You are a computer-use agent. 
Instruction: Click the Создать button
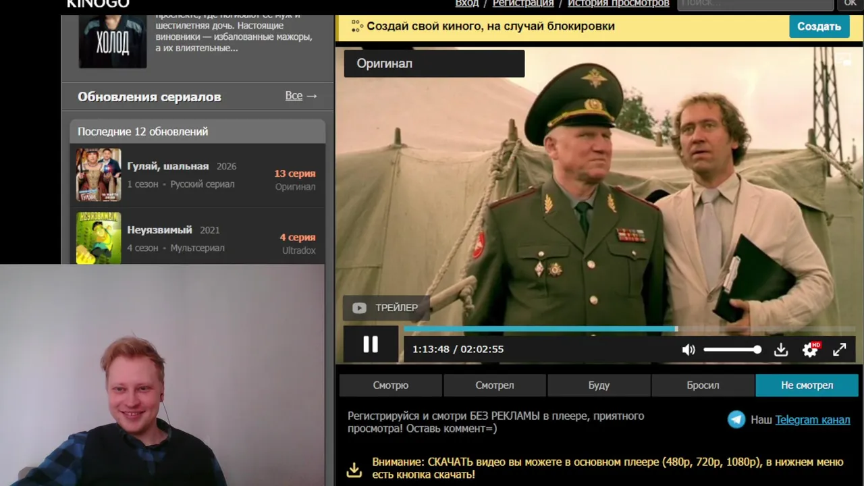tap(819, 26)
